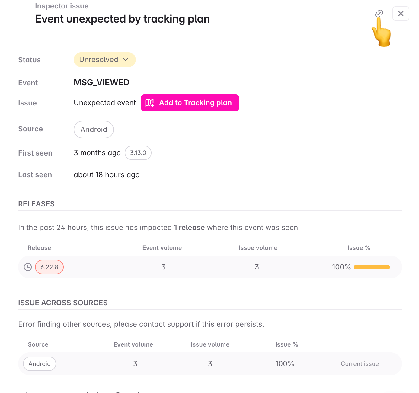419x393 pixels.
Task: Open release 6.22.8 badge
Action: pyautogui.click(x=49, y=267)
